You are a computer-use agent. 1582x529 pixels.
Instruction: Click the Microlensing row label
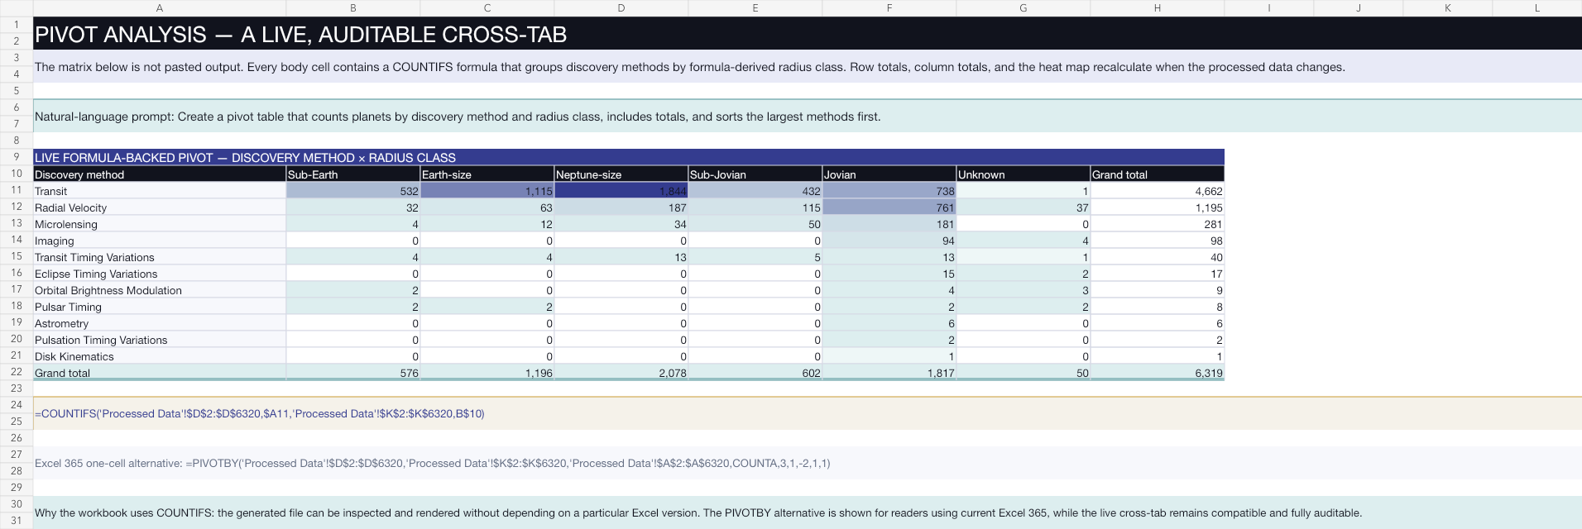(x=160, y=224)
